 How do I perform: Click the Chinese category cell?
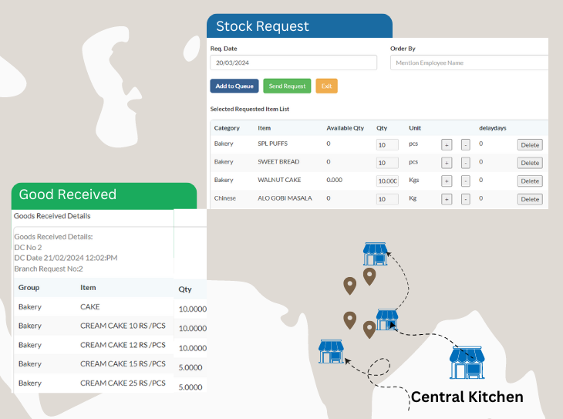224,198
